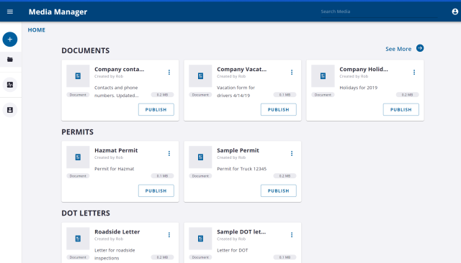
Task: Open the activity monitor icon in sidebar
Action: [x=10, y=85]
